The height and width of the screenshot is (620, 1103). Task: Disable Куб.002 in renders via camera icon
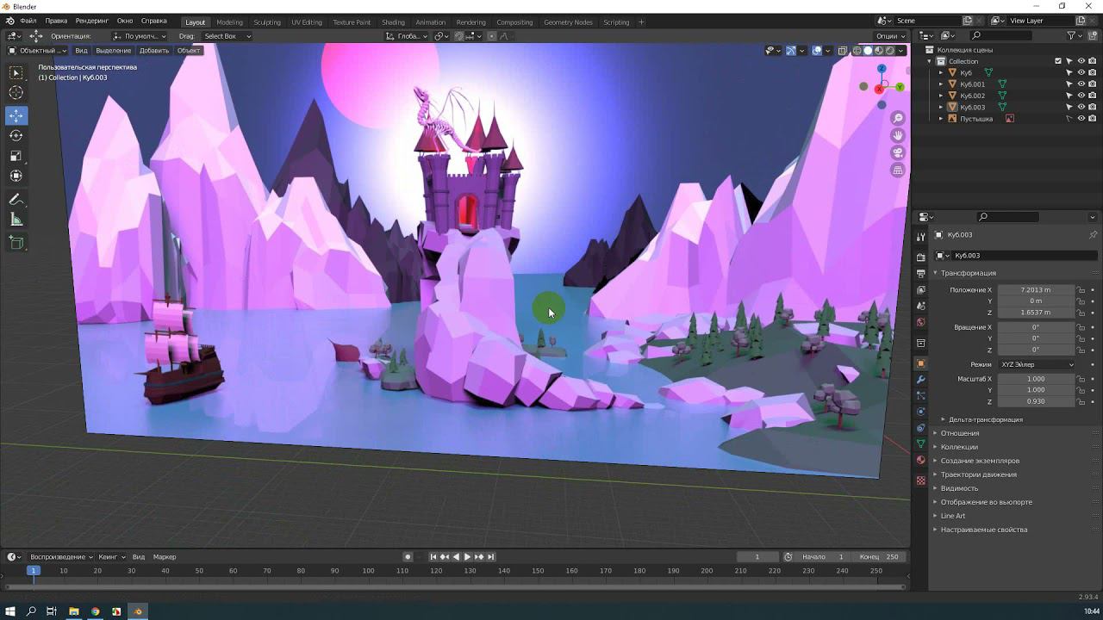point(1093,96)
